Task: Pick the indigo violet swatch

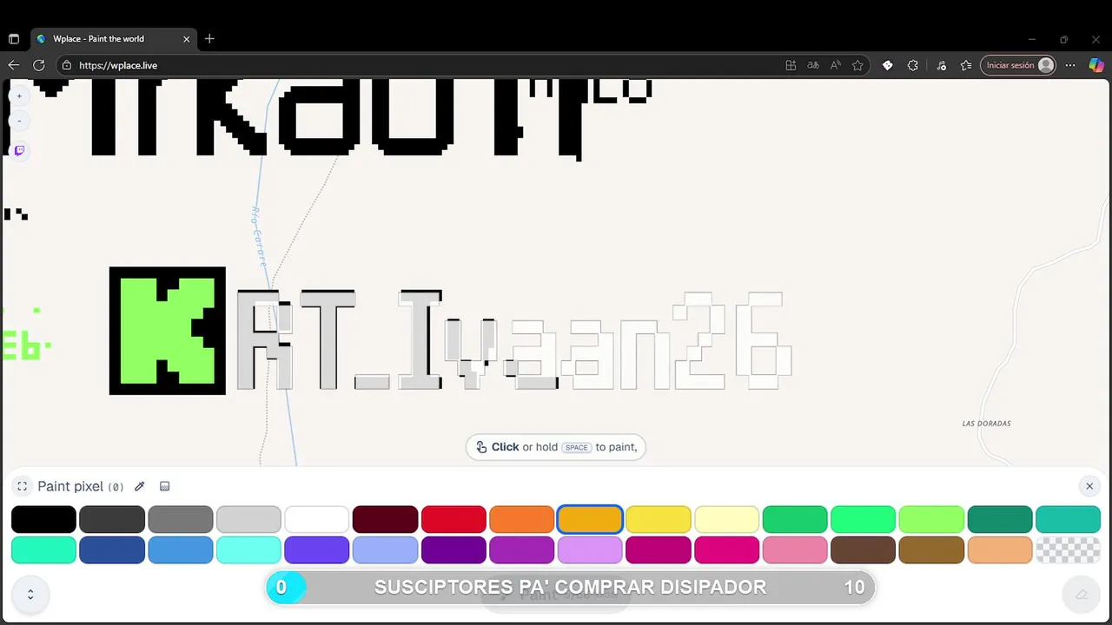Action: 317,550
